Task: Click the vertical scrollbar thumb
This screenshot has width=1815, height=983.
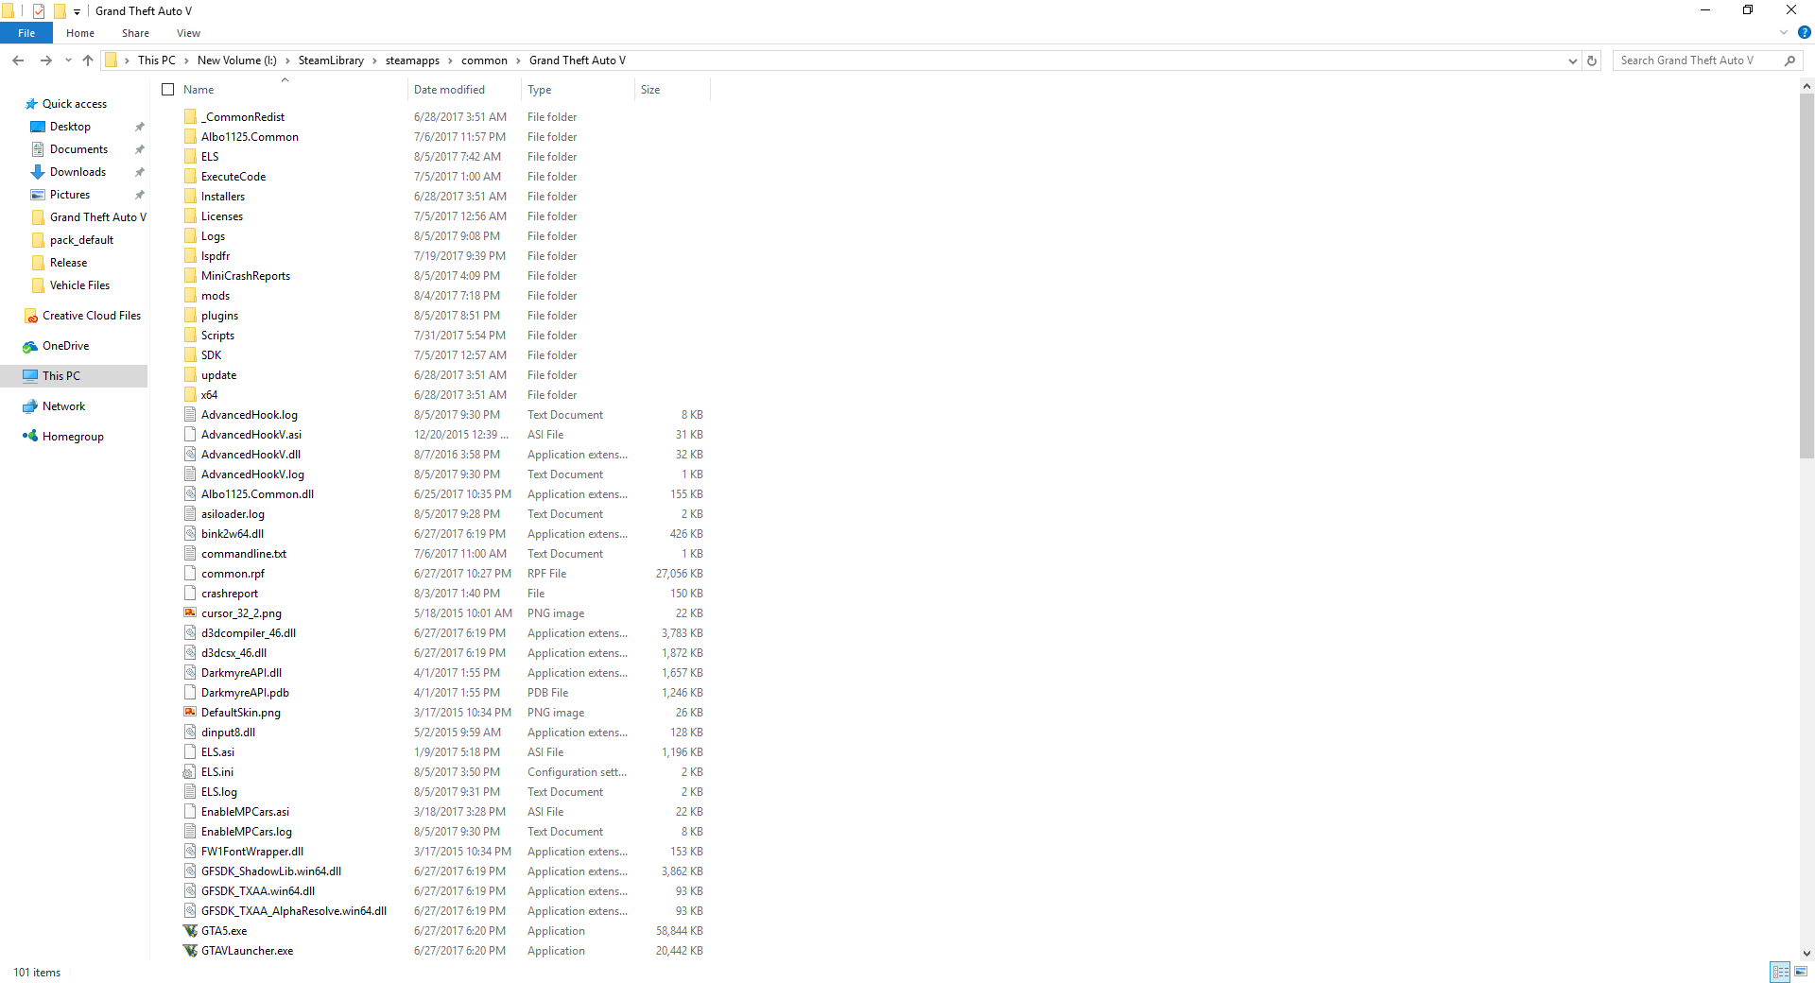Action: 1806,275
